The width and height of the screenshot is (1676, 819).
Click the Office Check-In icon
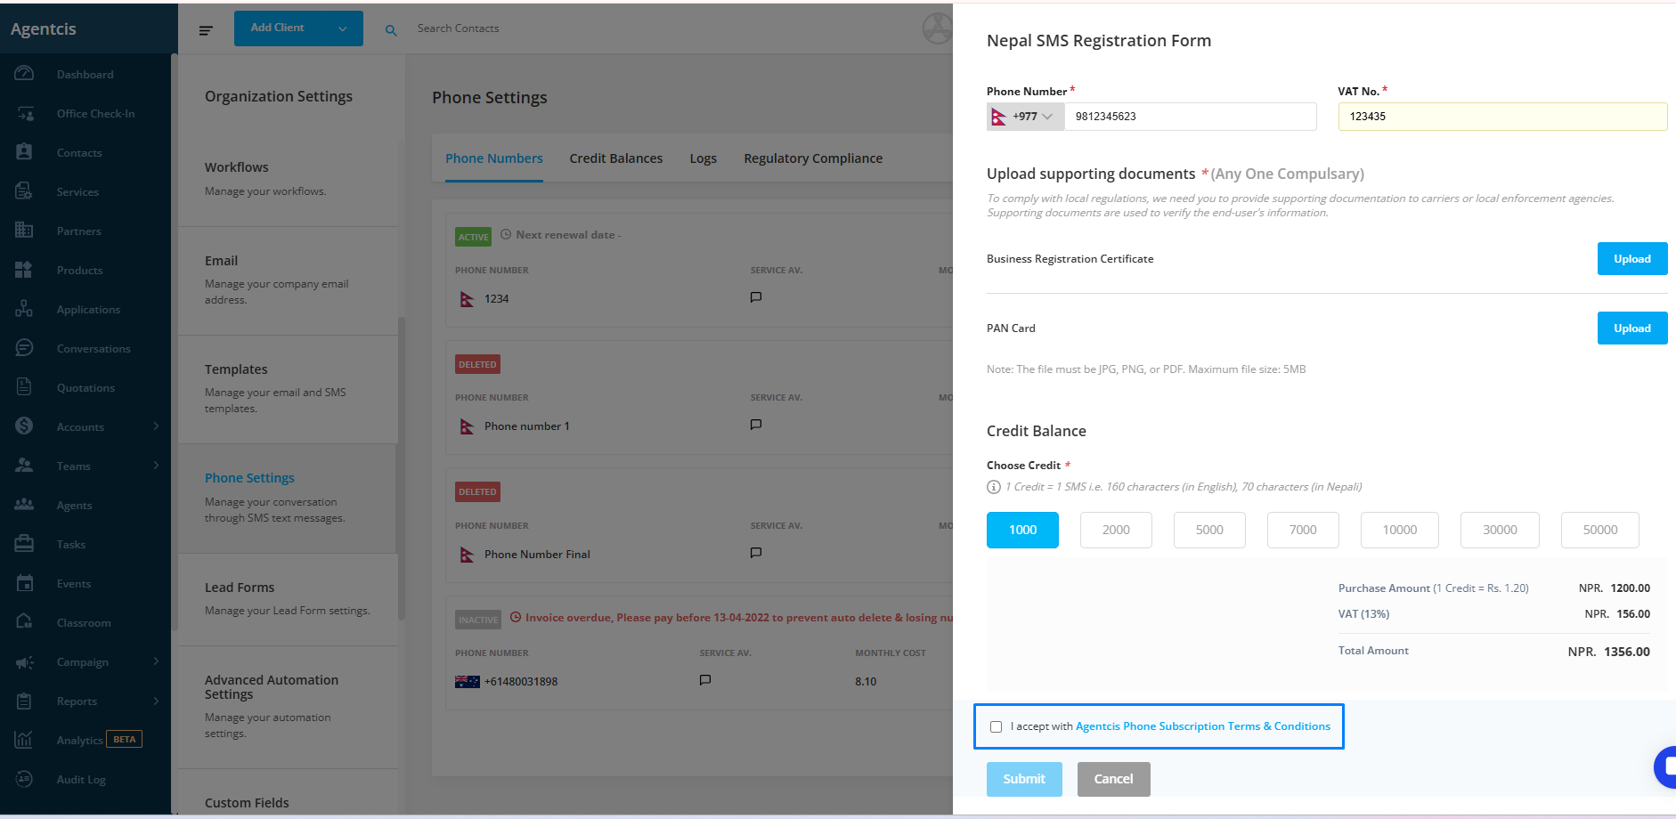pyautogui.click(x=24, y=113)
